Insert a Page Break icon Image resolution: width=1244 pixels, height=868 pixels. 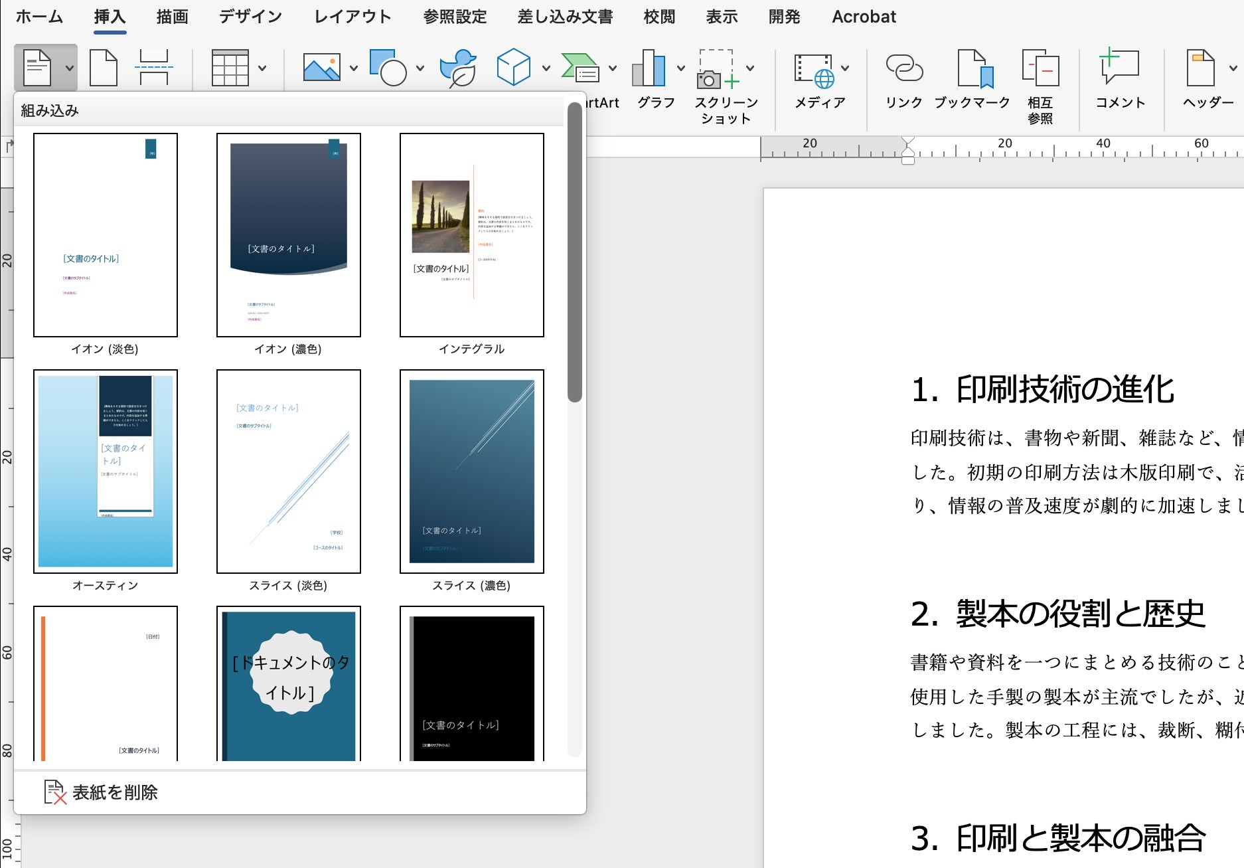tap(154, 68)
